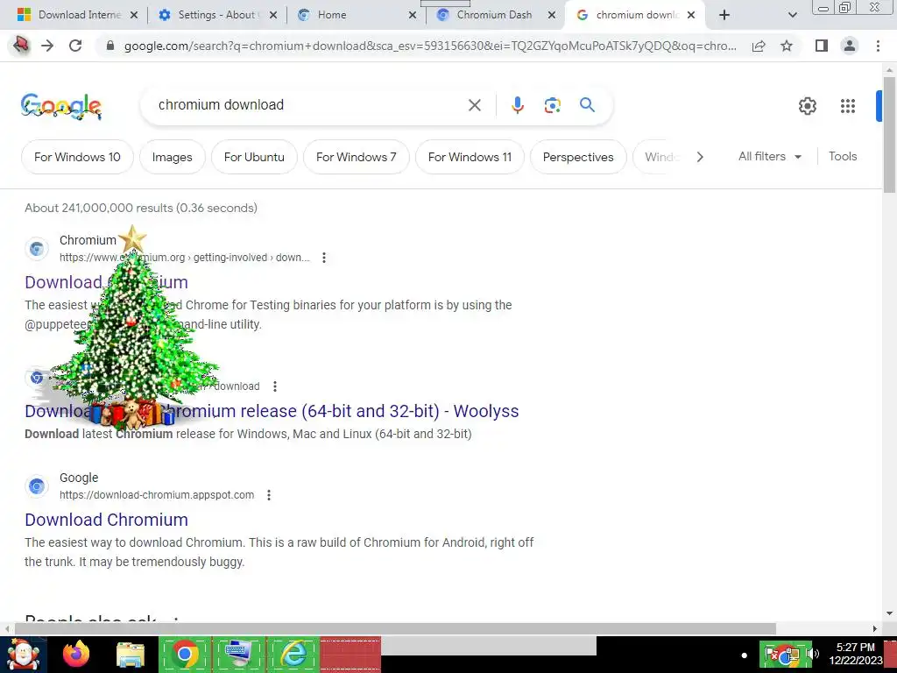Click the About 241,000,000 results text
This screenshot has width=897, height=673.
click(x=141, y=208)
